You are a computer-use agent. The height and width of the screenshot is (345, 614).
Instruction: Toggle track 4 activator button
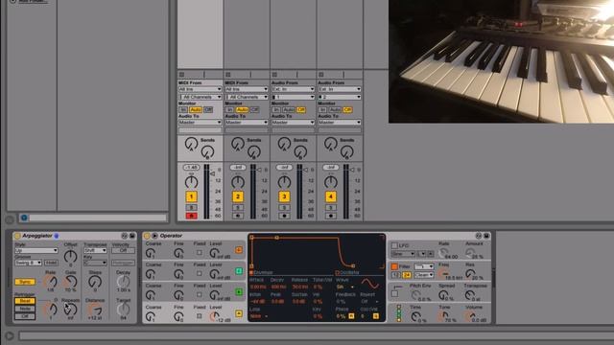click(x=331, y=196)
